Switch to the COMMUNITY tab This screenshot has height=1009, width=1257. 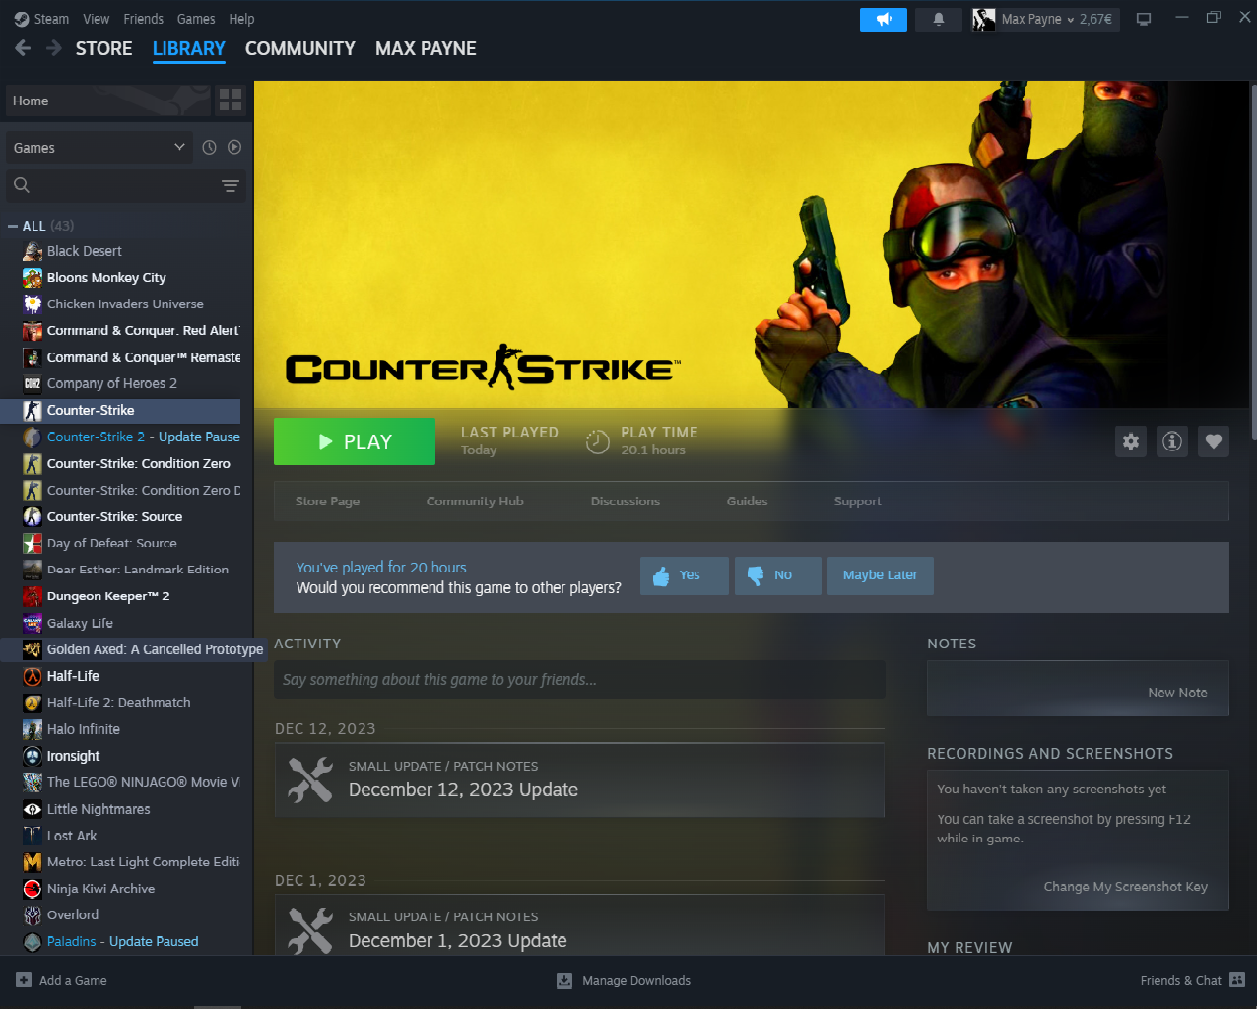[x=299, y=48]
